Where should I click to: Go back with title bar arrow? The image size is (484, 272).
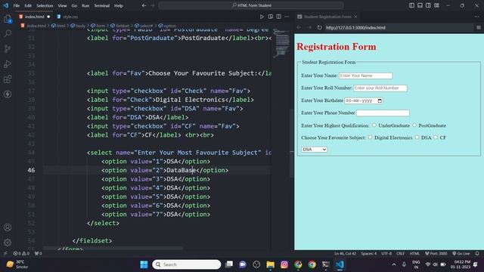point(144,5)
